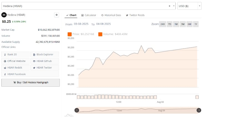Toggle the Volume series orange swatch
The image size is (229, 118).
pos(100,34)
